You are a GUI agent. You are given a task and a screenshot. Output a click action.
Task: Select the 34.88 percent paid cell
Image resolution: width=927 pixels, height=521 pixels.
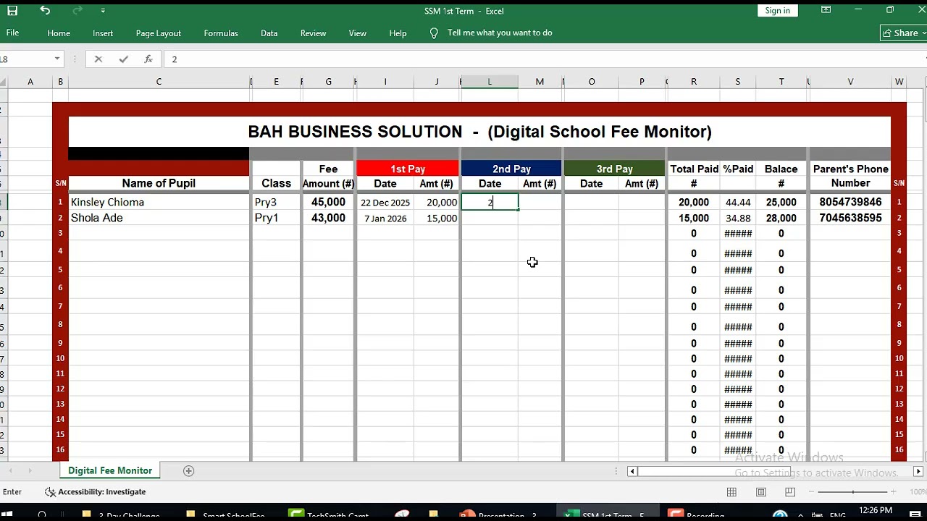point(737,218)
